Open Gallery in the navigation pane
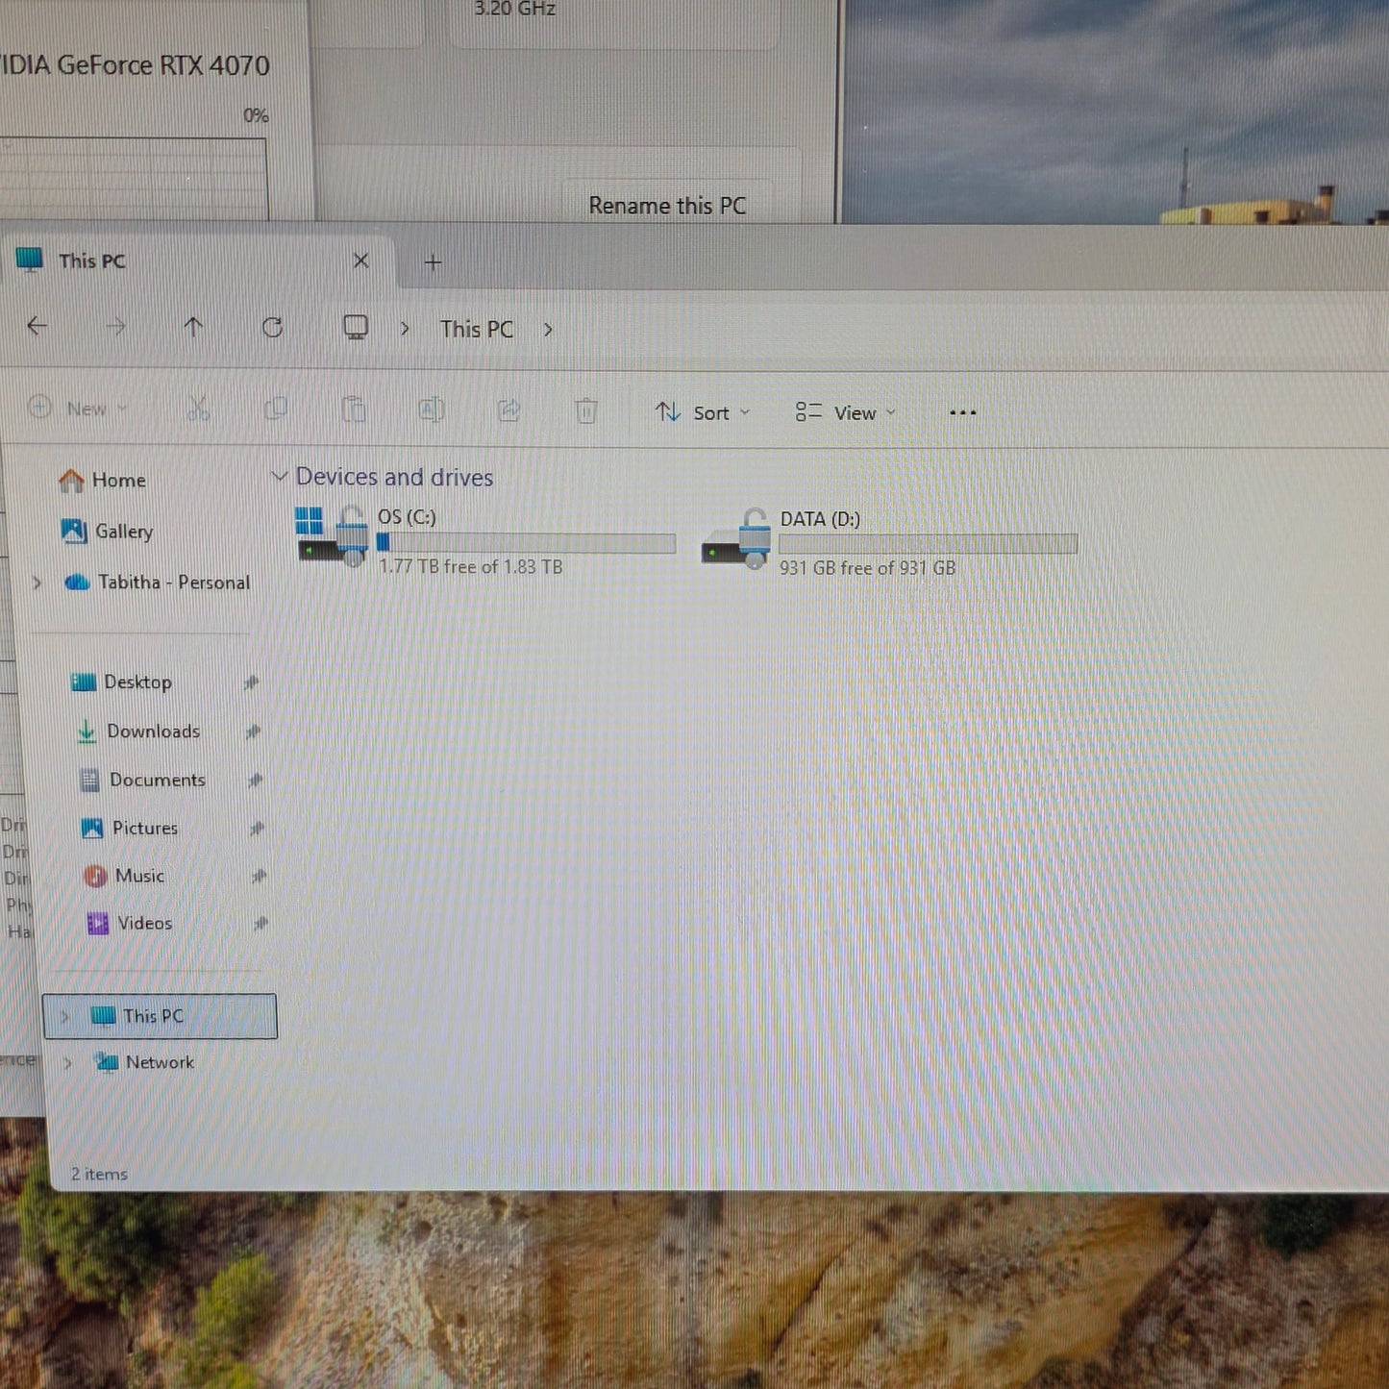The width and height of the screenshot is (1389, 1389). (123, 532)
